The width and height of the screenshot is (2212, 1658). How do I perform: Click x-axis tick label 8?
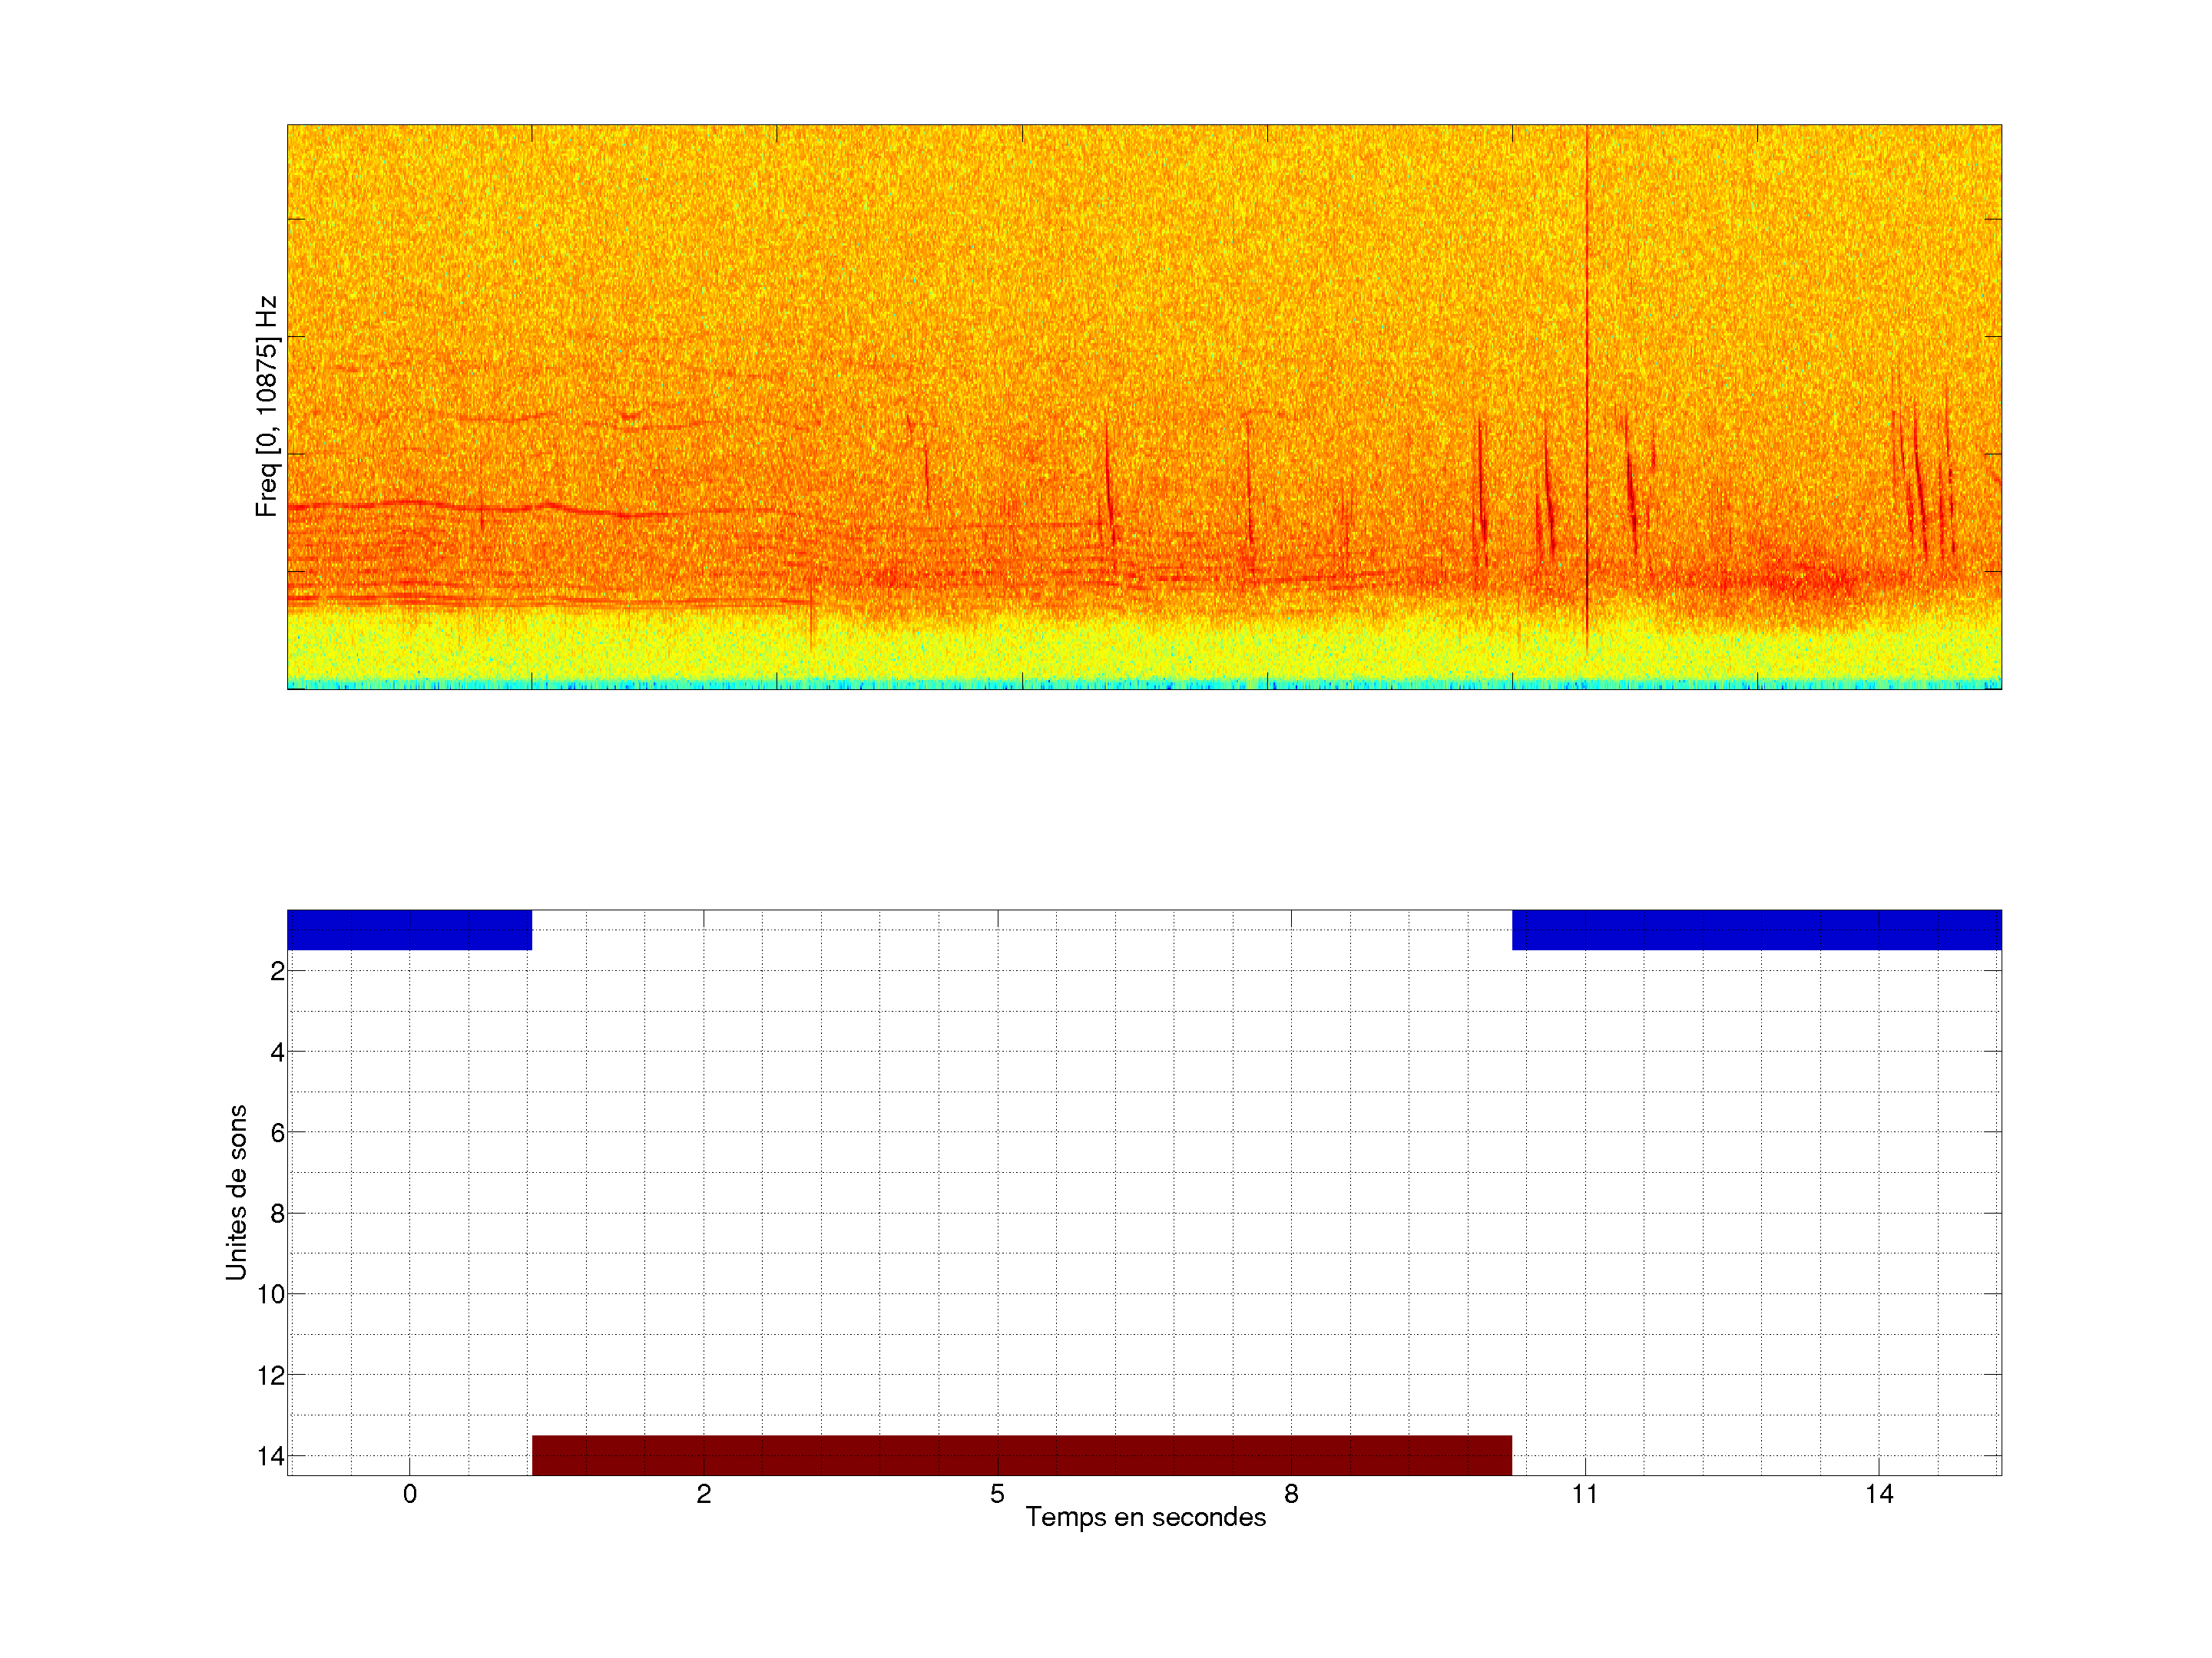(1291, 1494)
